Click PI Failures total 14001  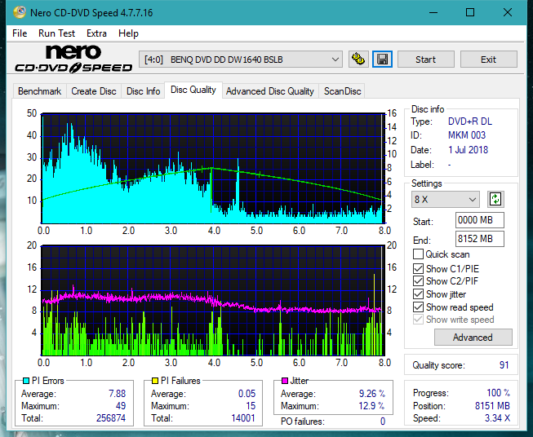[243, 417]
